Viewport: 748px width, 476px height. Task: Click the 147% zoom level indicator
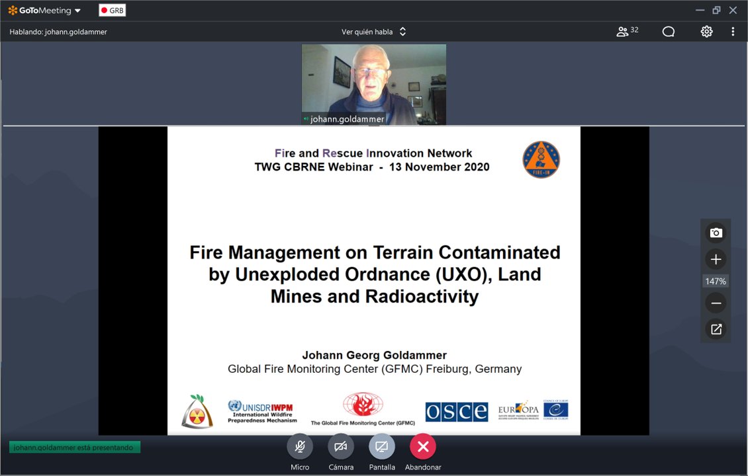click(716, 281)
